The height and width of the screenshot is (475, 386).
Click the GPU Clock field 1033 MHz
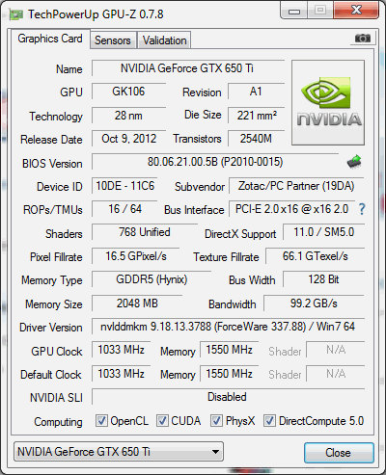[121, 350]
